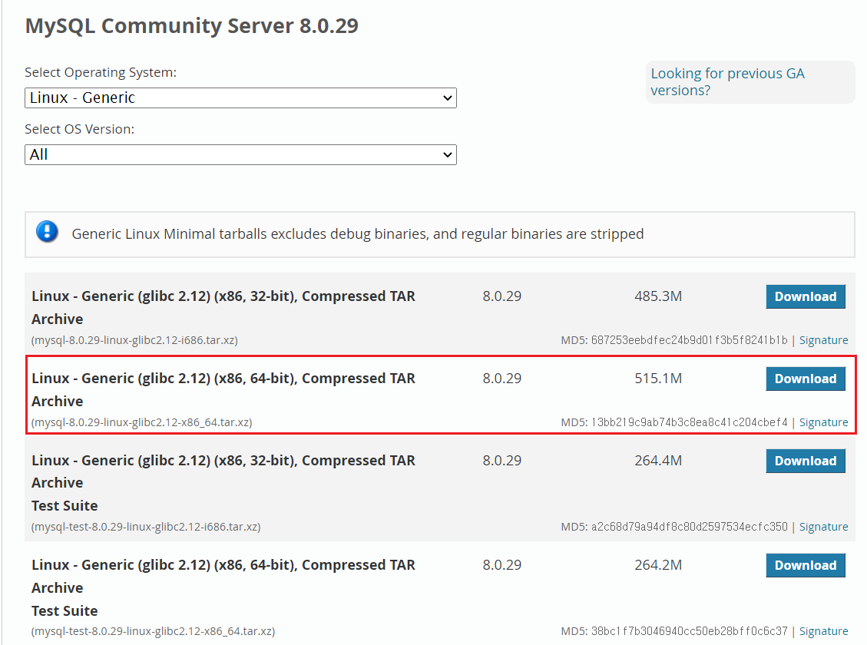Download the 515.1M 64-bit TAR archive
867x645 pixels.
(x=805, y=379)
